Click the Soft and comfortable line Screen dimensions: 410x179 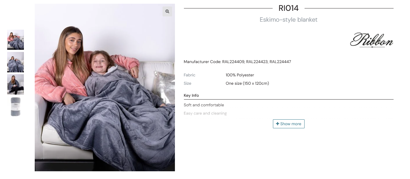tap(204, 105)
